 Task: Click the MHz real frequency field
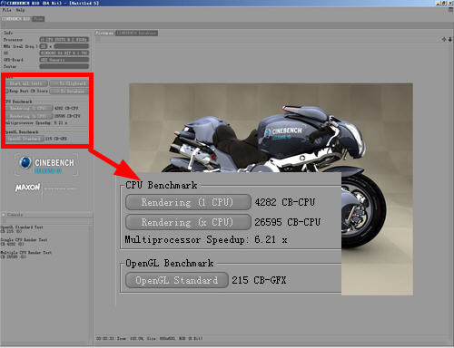point(71,46)
